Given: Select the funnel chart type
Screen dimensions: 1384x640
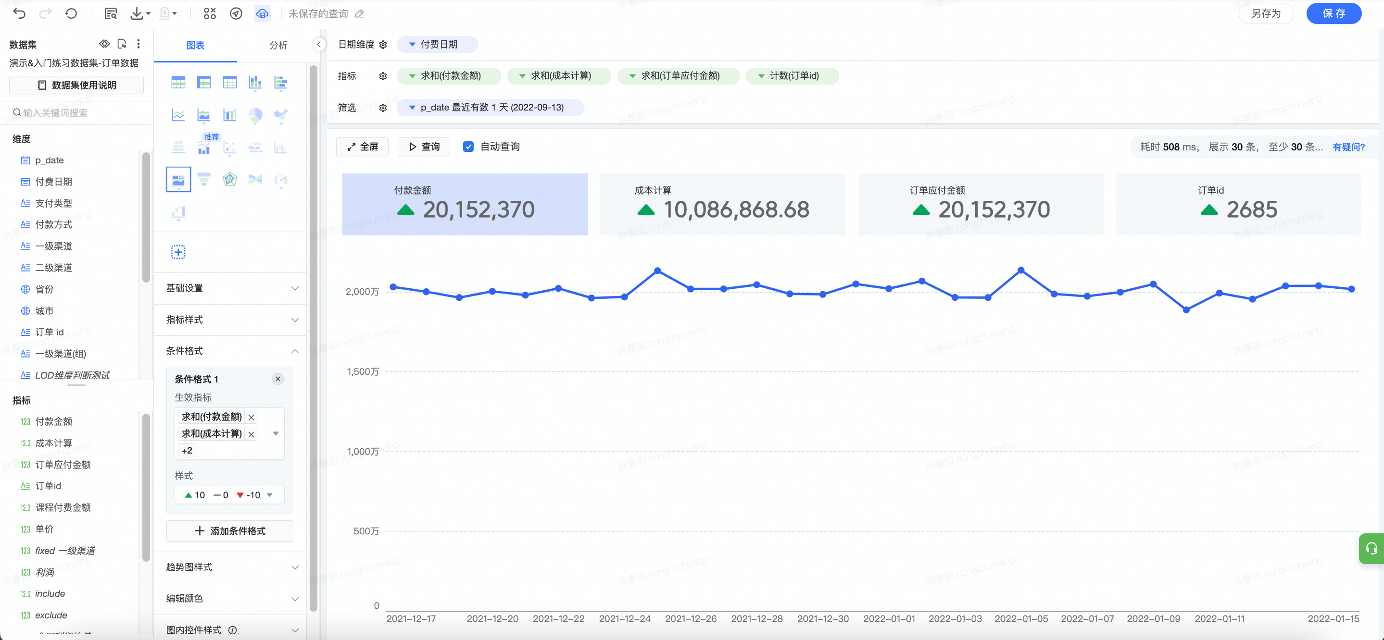Looking at the screenshot, I should (x=203, y=179).
